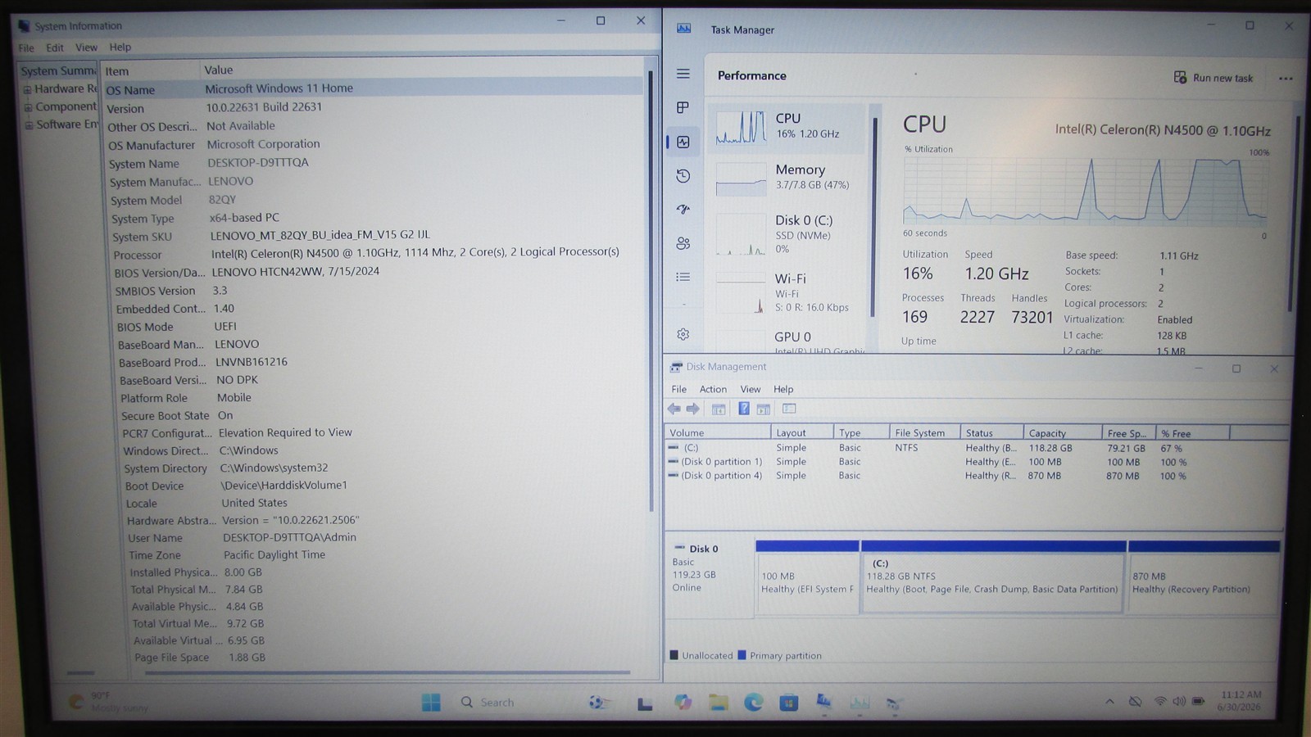Select the Wi-Fi performance entry

(x=787, y=292)
